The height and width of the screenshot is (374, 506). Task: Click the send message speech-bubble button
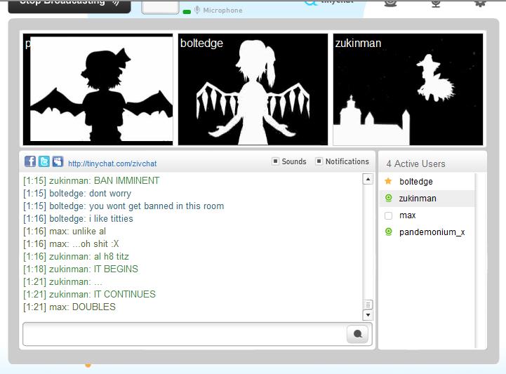click(x=357, y=334)
